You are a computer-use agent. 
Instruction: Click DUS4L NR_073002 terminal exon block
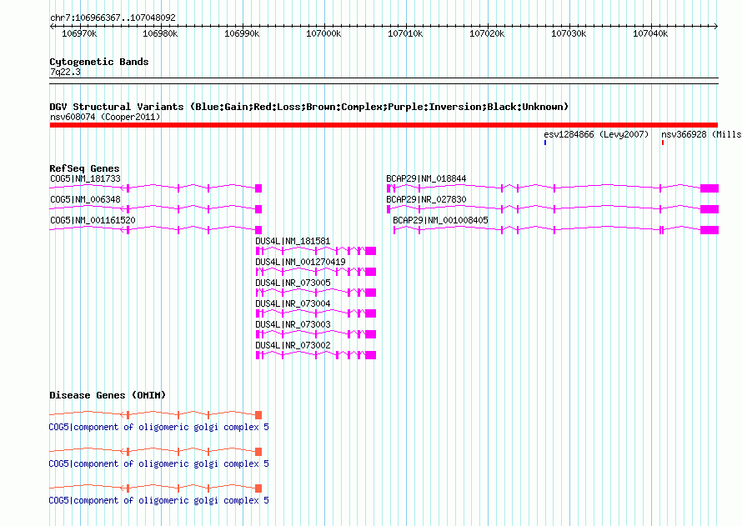(370, 355)
